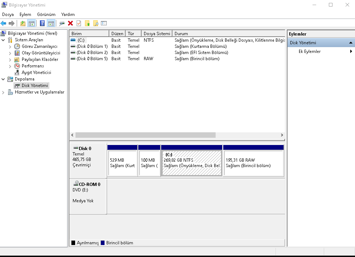Toggle the Show/Hide Action Pane button

click(51, 24)
